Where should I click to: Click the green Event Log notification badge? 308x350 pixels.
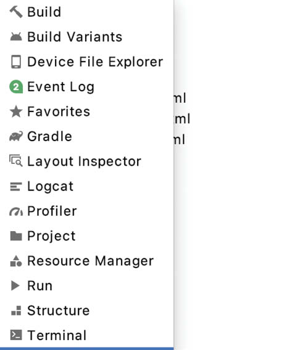tap(16, 87)
